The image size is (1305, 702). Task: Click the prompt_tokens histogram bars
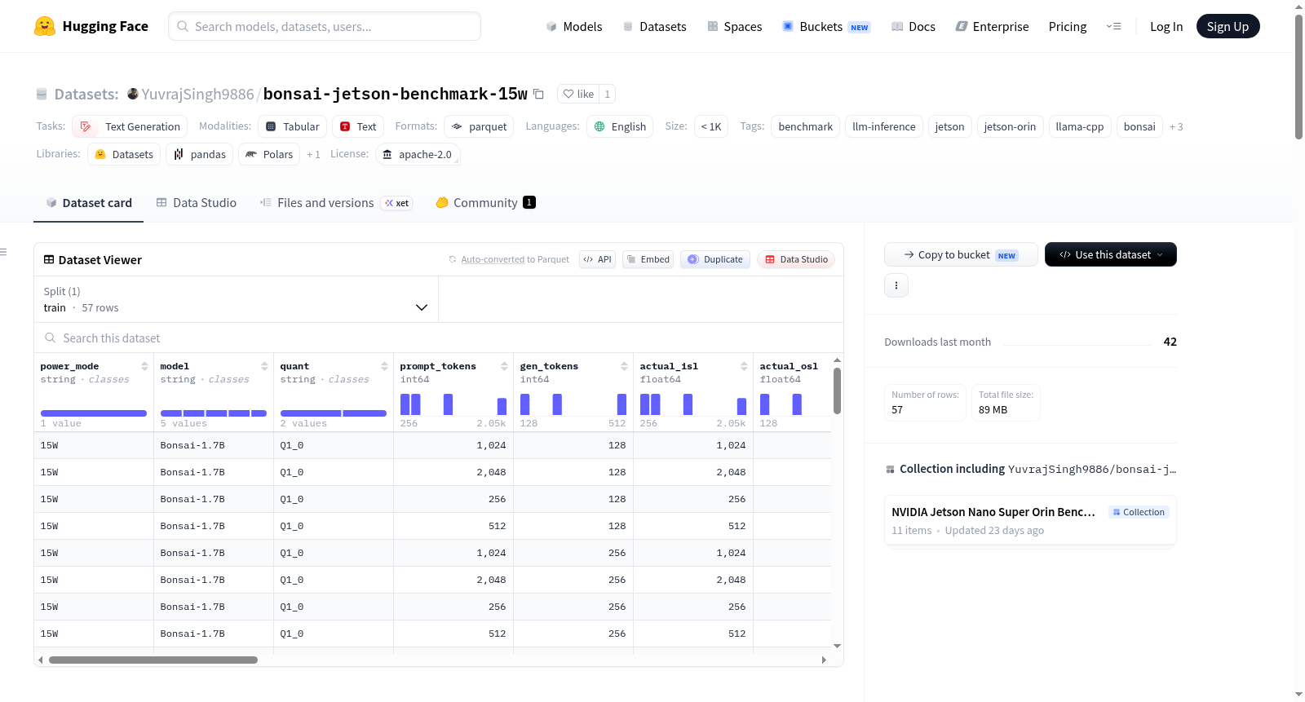[453, 404]
